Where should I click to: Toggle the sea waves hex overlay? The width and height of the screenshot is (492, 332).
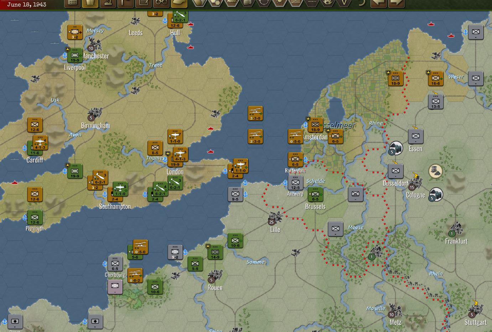point(232,3)
